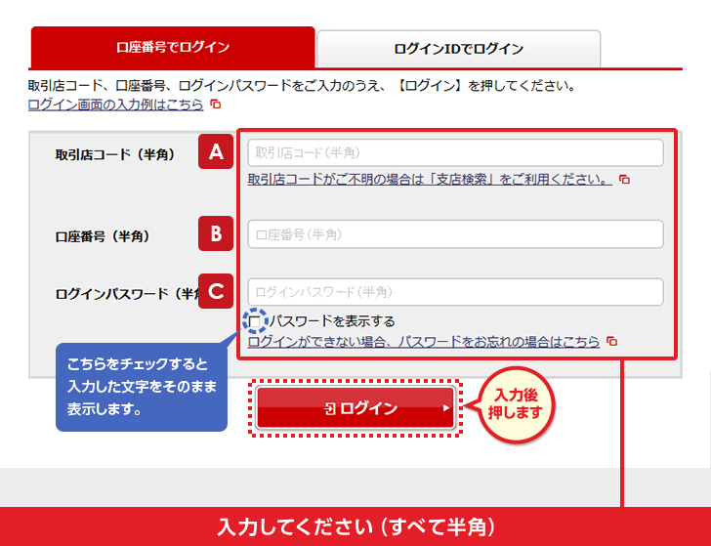Click external-link icon after password-forgotten link
Screen dimensions: 711x546
pyautogui.click(x=612, y=341)
